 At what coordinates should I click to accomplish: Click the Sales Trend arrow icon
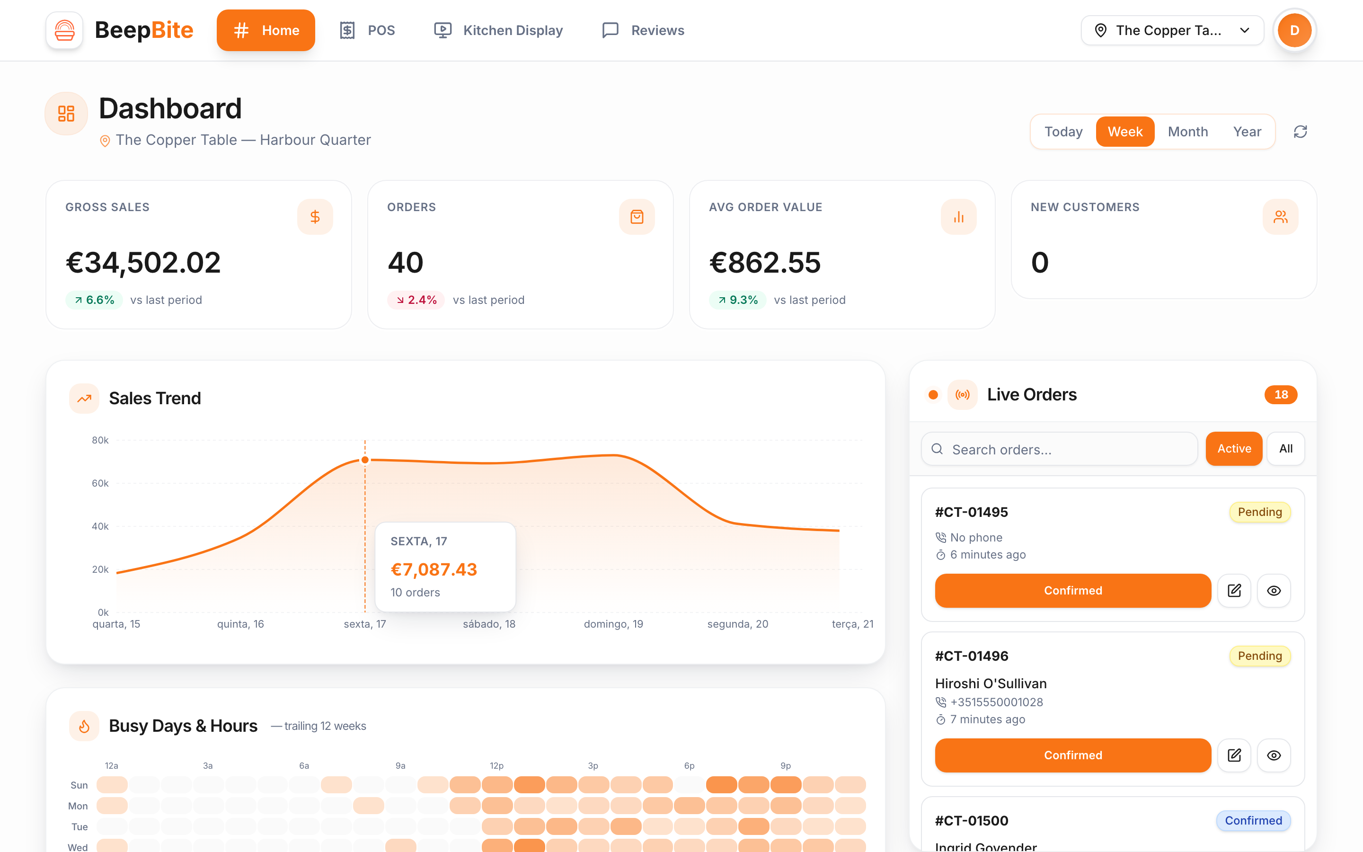point(85,399)
